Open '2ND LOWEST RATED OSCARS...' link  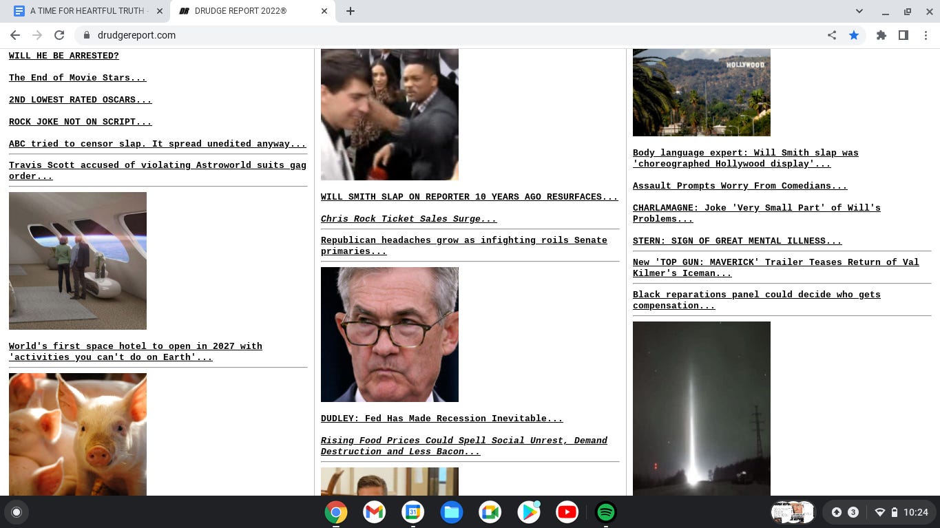[81, 100]
